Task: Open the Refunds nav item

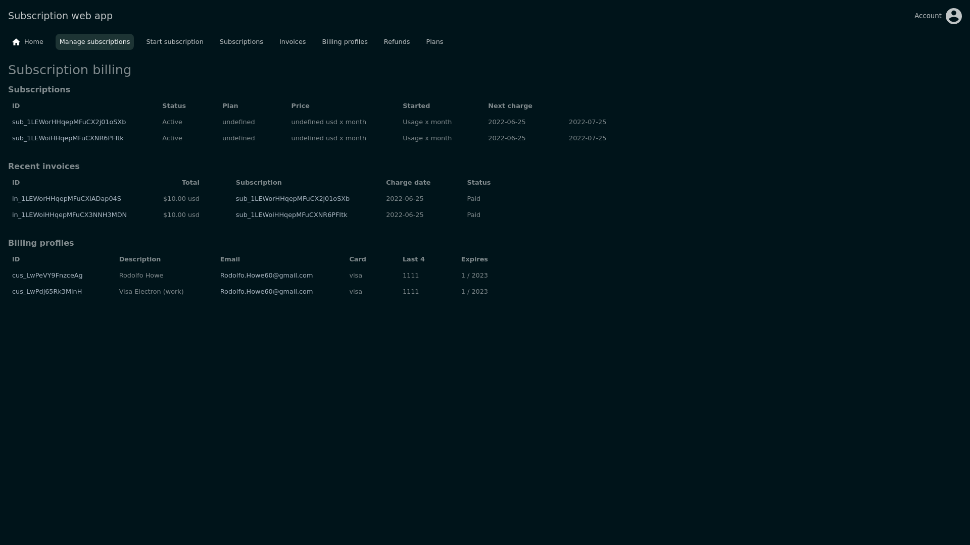Action: point(397,42)
